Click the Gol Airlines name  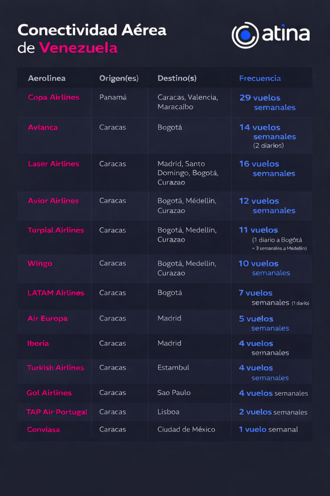(x=49, y=393)
